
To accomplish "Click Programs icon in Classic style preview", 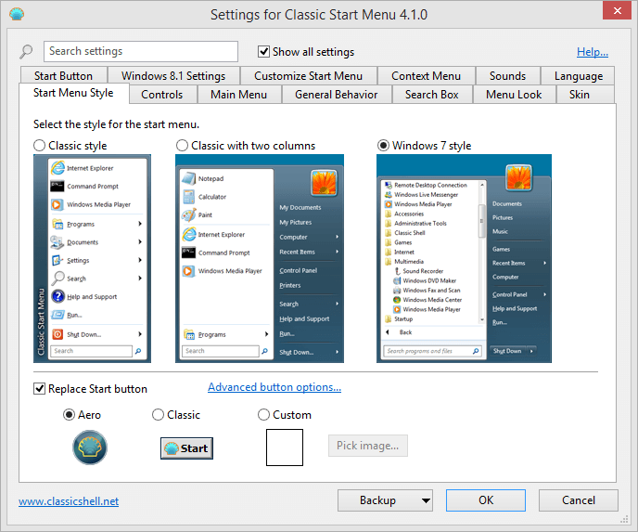I will pyautogui.click(x=57, y=224).
